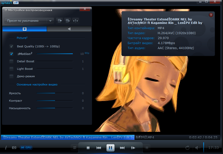Screen dimensions: 223x154
Task: Click the clock display 17:33
Action: [213, 148]
